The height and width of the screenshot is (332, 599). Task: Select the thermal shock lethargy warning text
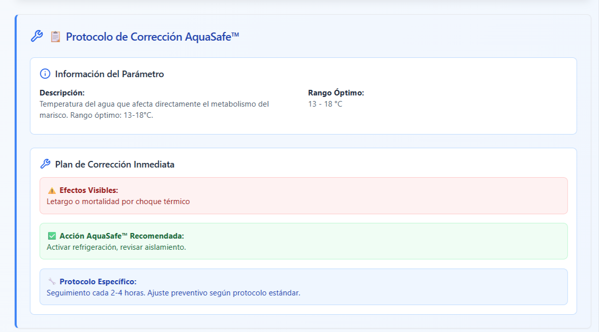tap(118, 202)
